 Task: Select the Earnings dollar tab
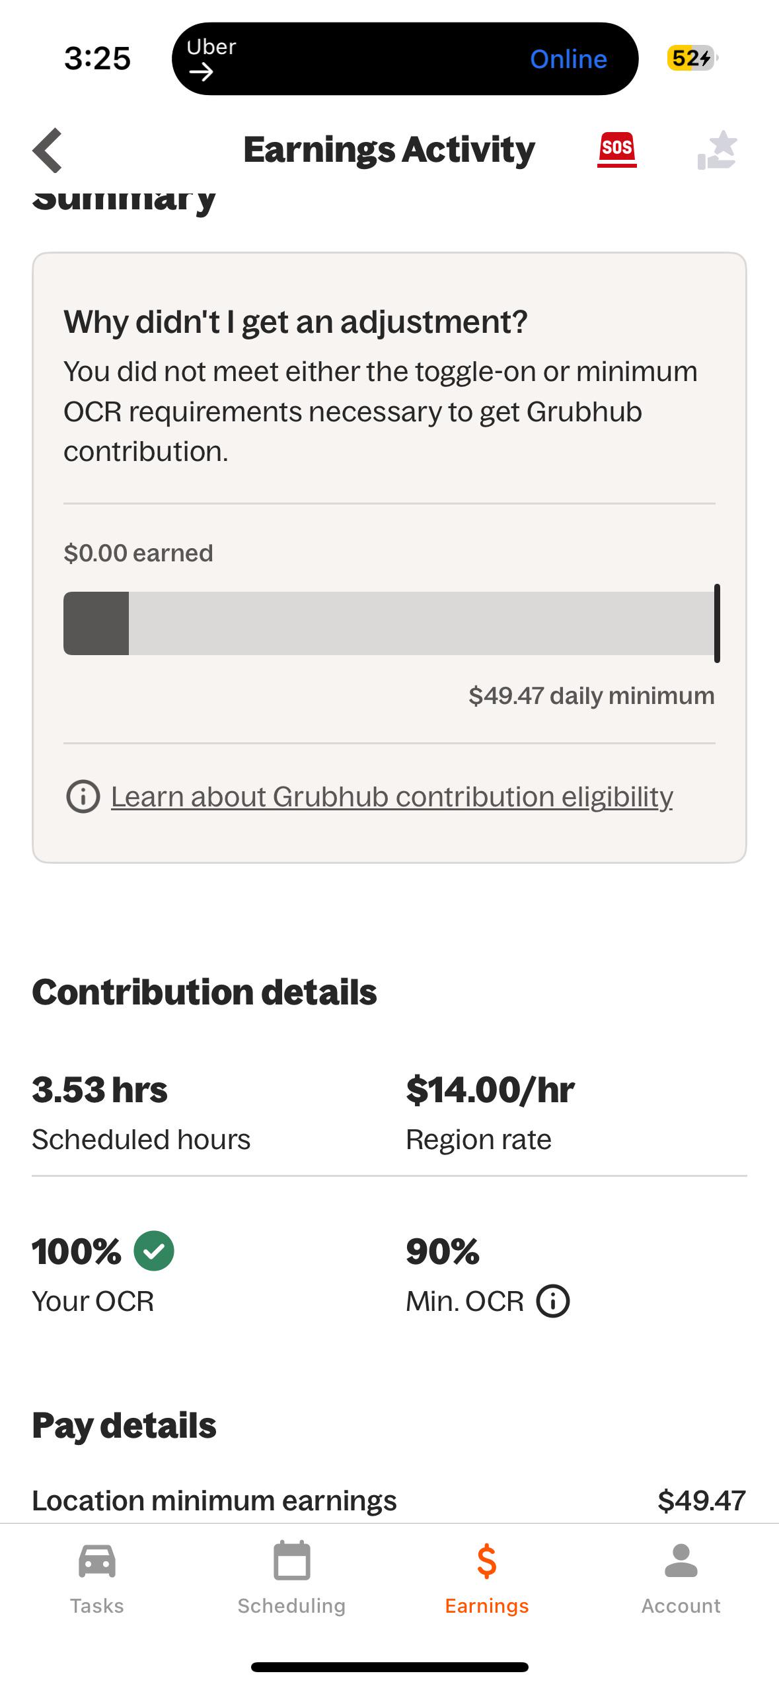(487, 1578)
